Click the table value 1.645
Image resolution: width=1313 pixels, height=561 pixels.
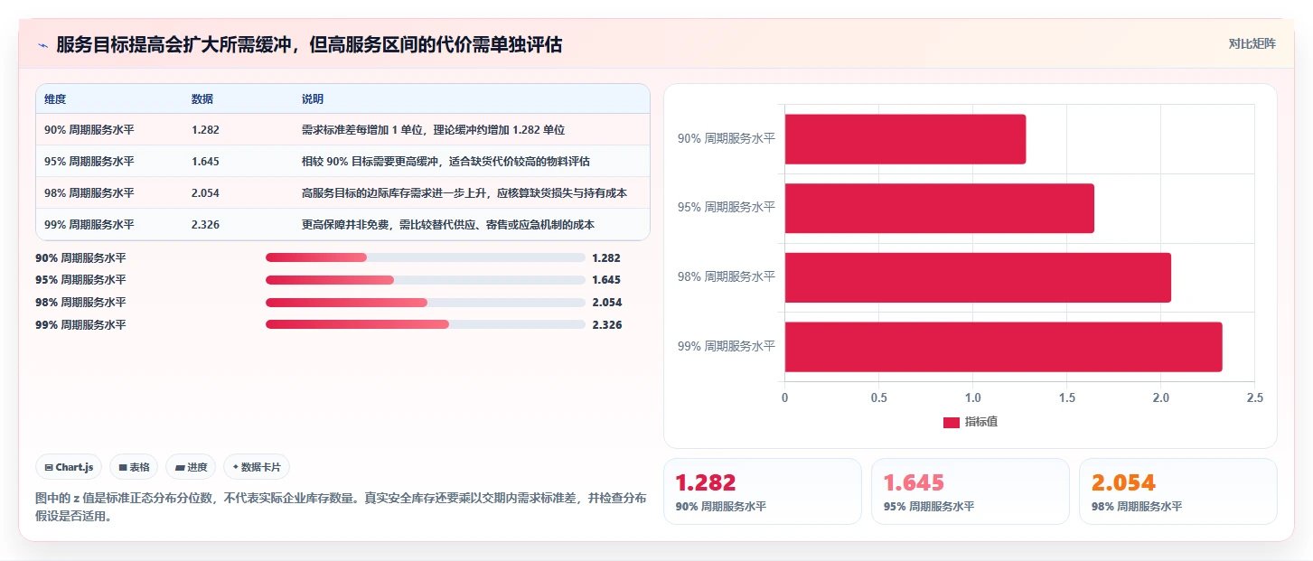[x=205, y=162]
